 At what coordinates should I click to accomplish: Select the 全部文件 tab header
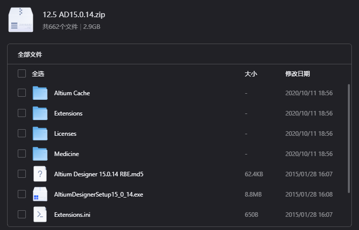tap(30, 55)
